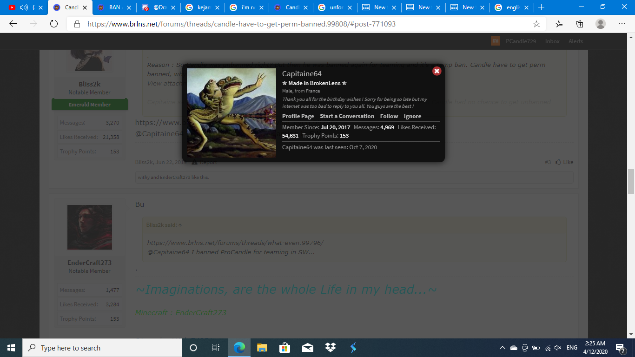The image size is (635, 357).
Task: Open Capitaine64's Profile Page link
Action: 298,116
